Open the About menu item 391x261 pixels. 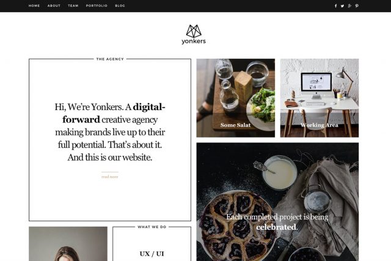click(54, 6)
